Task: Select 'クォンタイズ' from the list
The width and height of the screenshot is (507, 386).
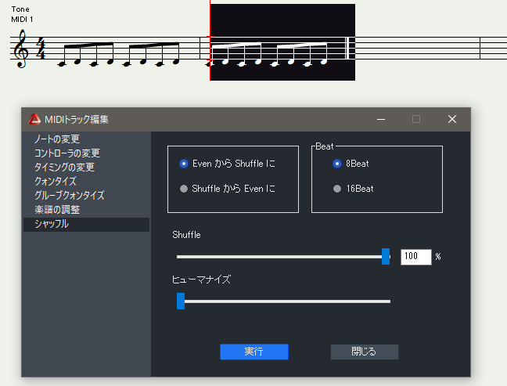Action: tap(56, 182)
